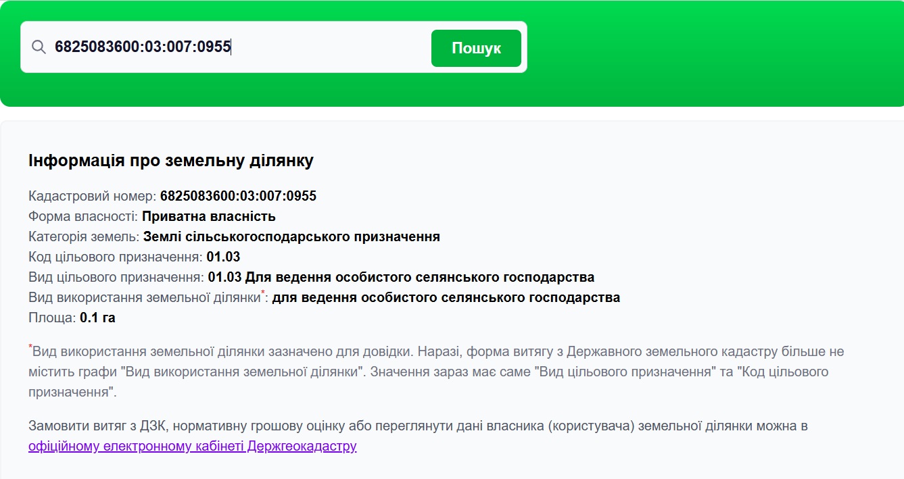Click the bold cadastral number in results
This screenshot has width=904, height=479.
pyautogui.click(x=238, y=197)
